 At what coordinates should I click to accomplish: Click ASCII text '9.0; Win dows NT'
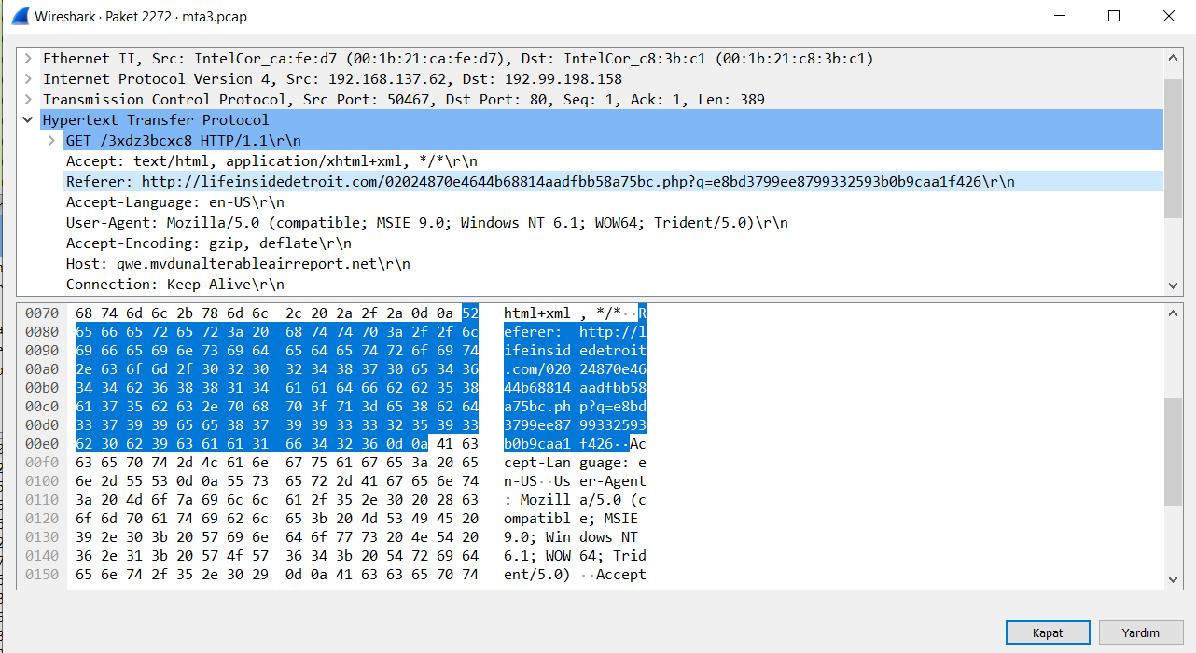coord(571,537)
